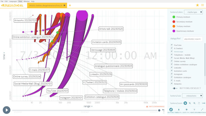Open the time y-axis dropdown
This screenshot has width=206, height=116.
point(4,56)
